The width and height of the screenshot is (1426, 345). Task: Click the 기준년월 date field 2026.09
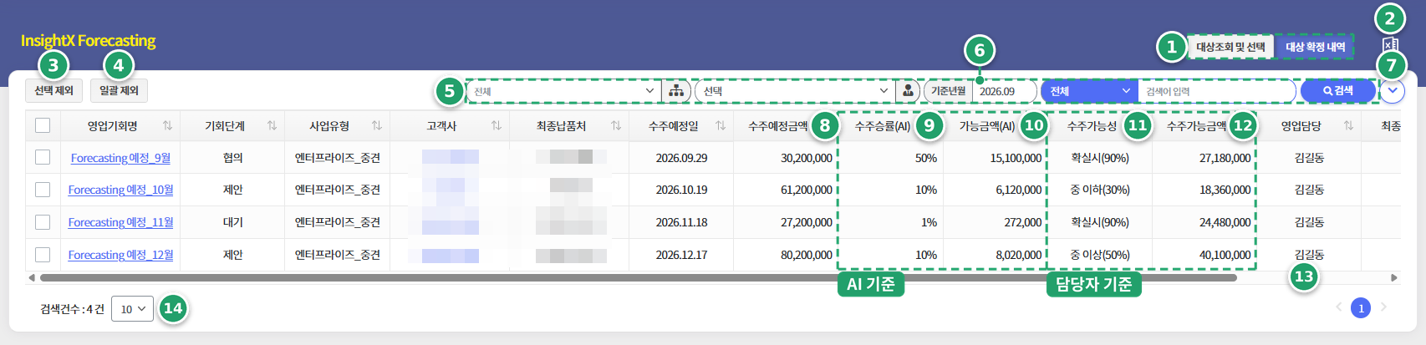[1005, 90]
